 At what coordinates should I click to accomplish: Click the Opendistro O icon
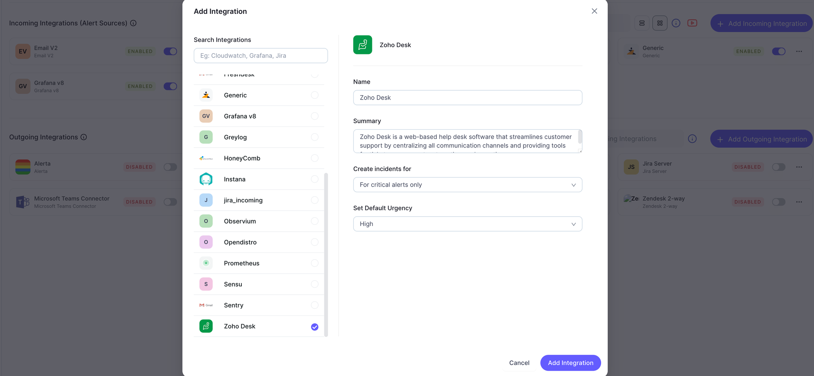click(206, 242)
